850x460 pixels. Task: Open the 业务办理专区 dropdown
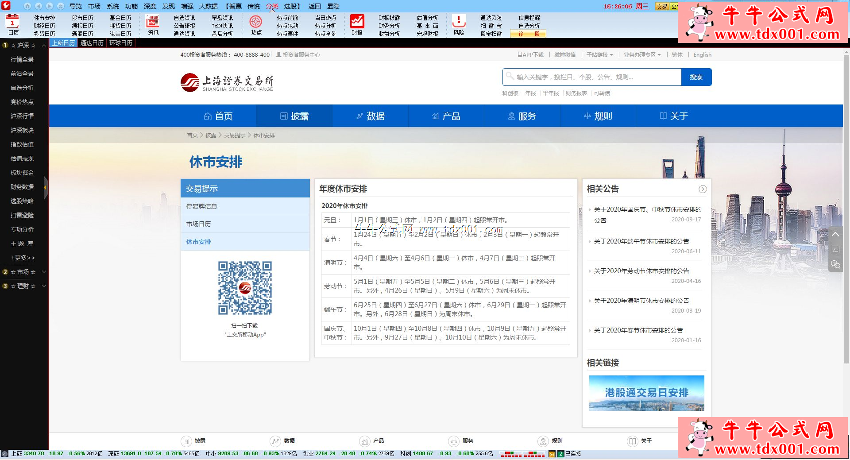coord(642,55)
